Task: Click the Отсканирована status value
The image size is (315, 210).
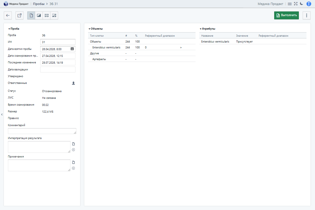Action: click(x=52, y=91)
